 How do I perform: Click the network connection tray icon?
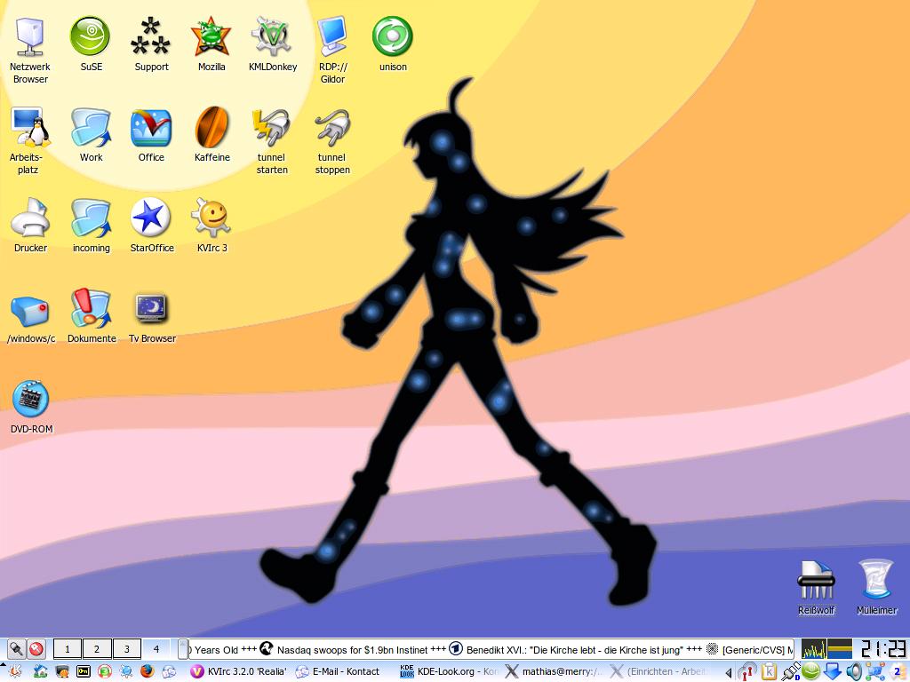(876, 671)
